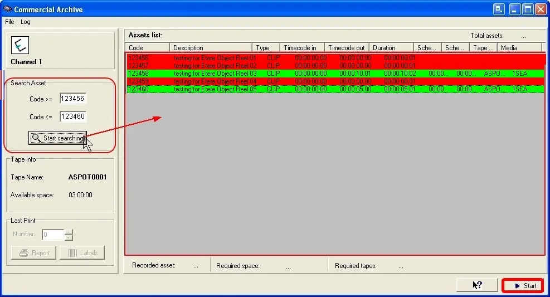Image resolution: width=550 pixels, height=297 pixels.
Task: Click the Channel 1 logo icon
Action: (x=20, y=46)
